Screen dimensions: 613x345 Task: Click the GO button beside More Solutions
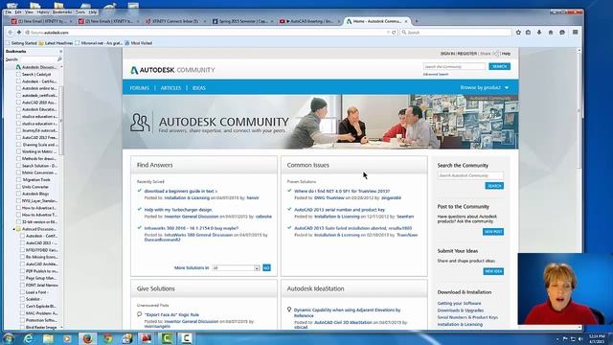click(266, 268)
